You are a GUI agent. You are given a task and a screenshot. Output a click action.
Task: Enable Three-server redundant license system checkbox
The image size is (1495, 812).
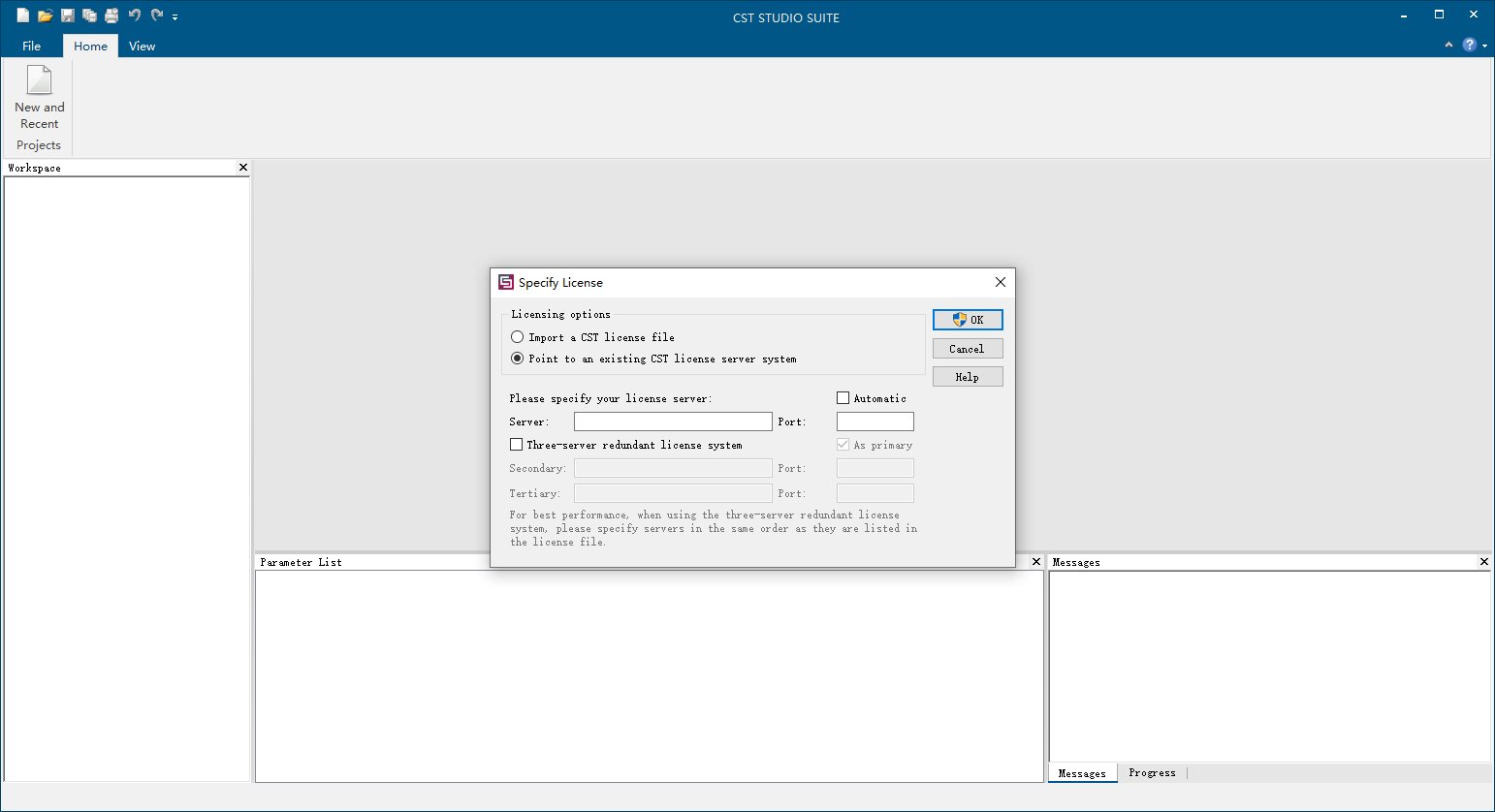point(626,445)
